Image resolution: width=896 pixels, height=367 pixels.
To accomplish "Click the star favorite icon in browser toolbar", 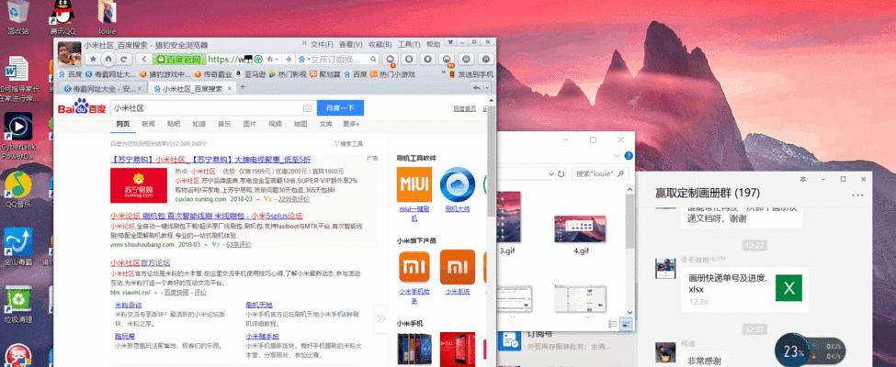I will pyautogui.click(x=93, y=59).
